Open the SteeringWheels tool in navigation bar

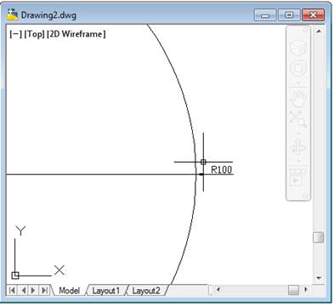coord(298,68)
